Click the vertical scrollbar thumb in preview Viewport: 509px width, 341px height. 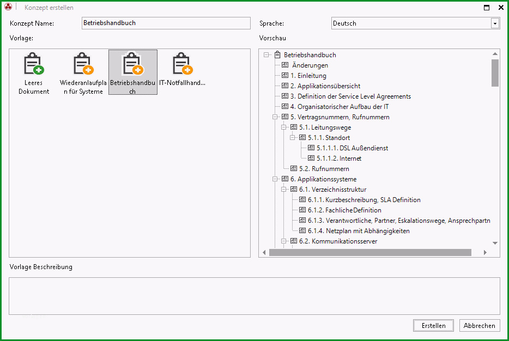pyautogui.click(x=495, y=73)
